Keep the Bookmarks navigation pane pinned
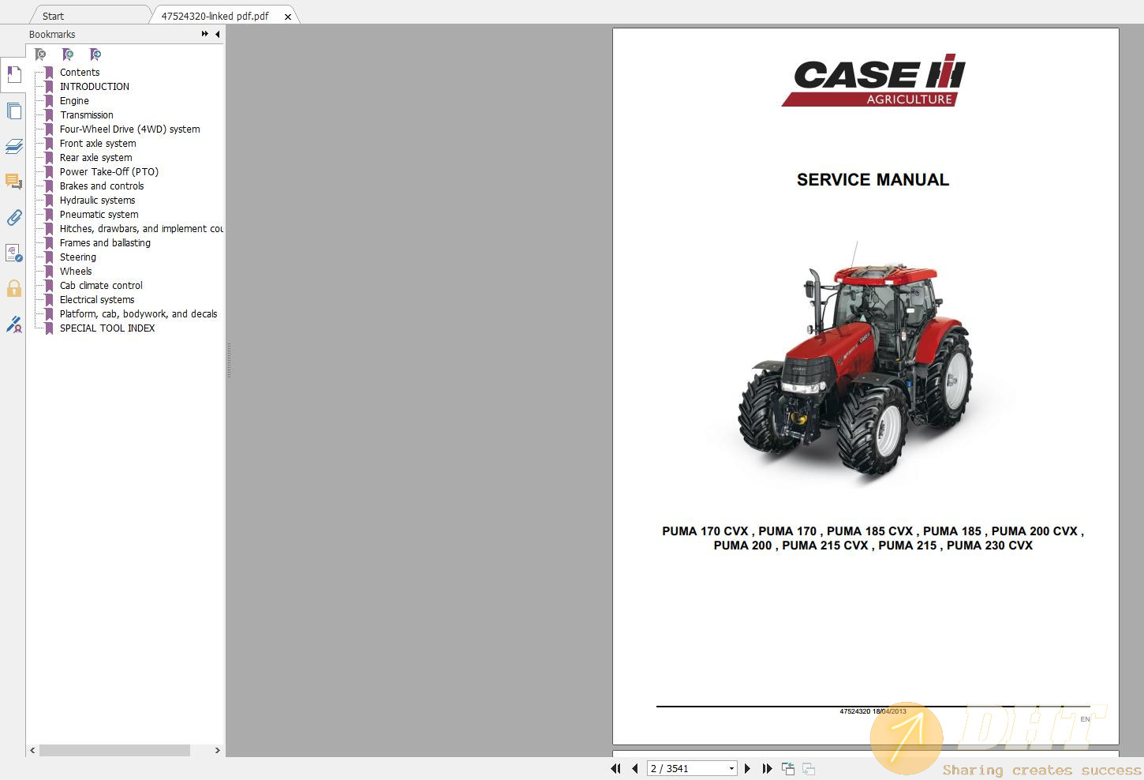Screen dimensions: 1144x780 [204, 34]
